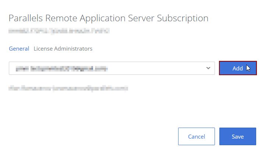This screenshot has width=265, height=154.
Task: Open the License Administrators tab
Action: [x=63, y=48]
